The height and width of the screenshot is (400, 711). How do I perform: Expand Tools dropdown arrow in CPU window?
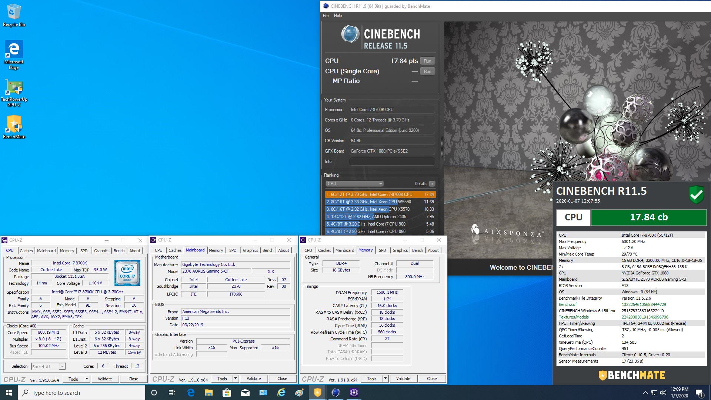coord(87,379)
